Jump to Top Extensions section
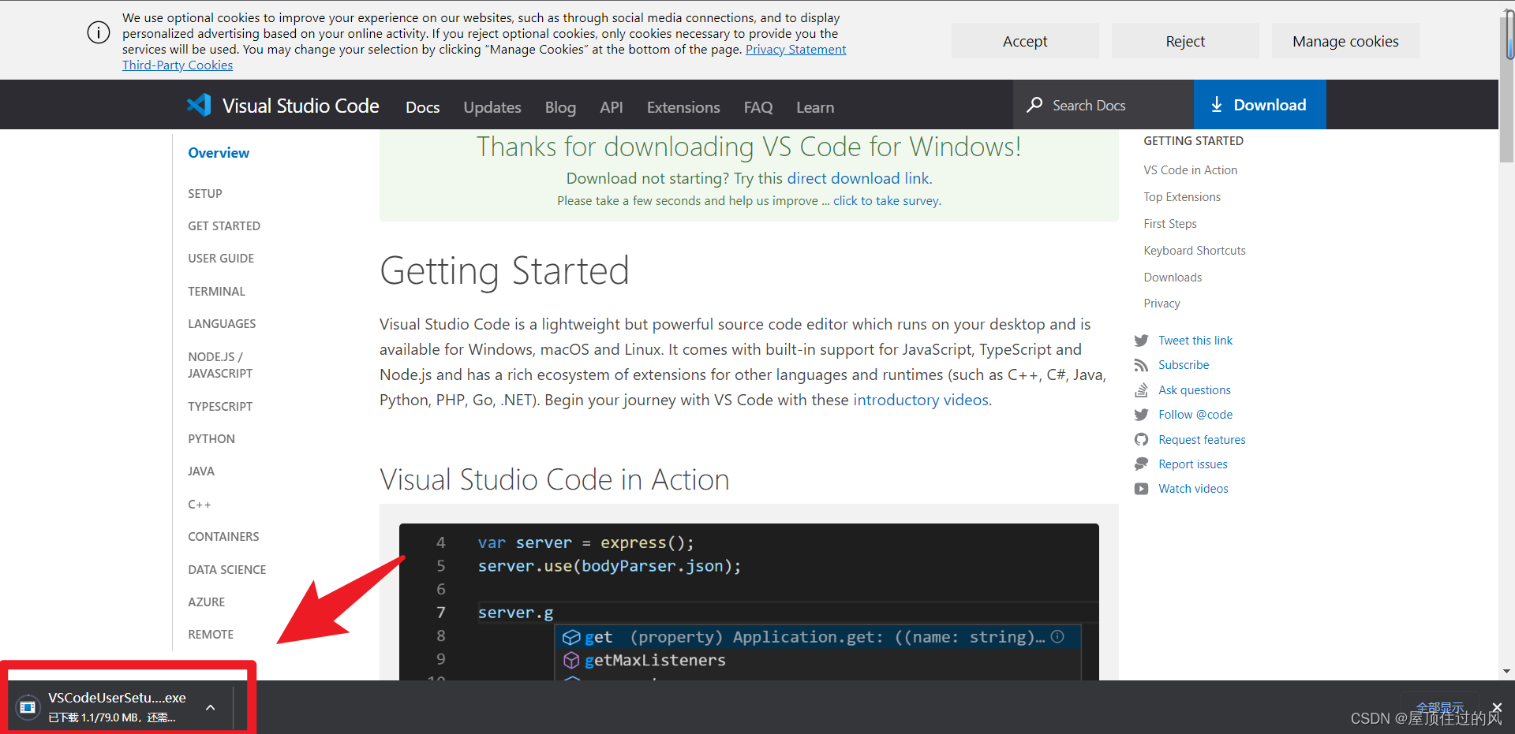The image size is (1515, 734). pyautogui.click(x=1182, y=197)
